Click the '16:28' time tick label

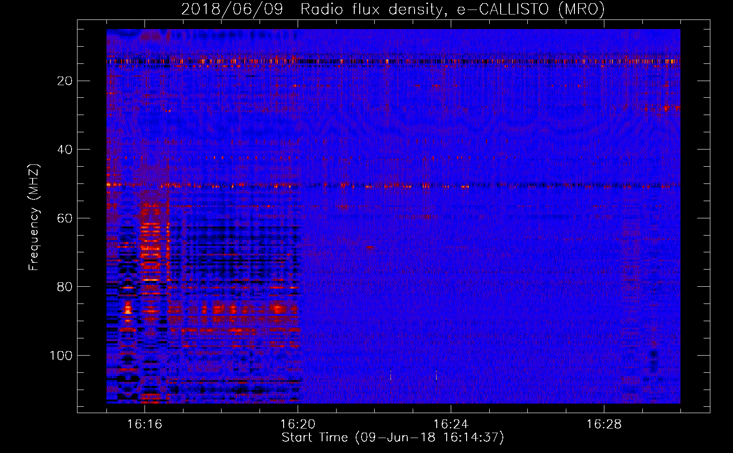[604, 424]
